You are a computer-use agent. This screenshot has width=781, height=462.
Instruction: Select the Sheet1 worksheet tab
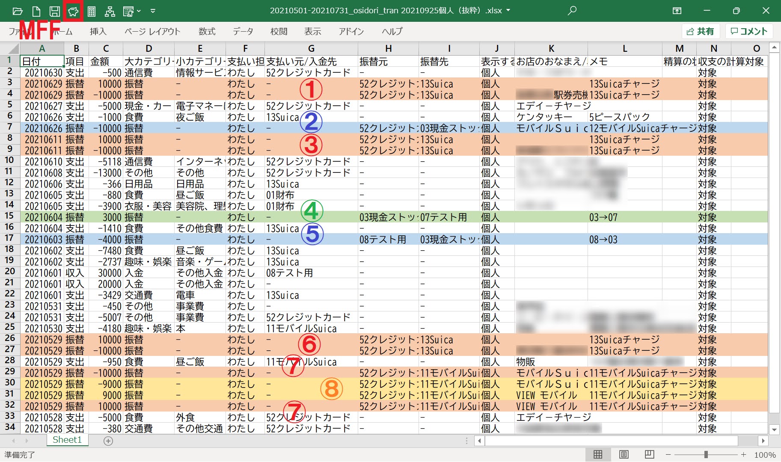(x=67, y=440)
